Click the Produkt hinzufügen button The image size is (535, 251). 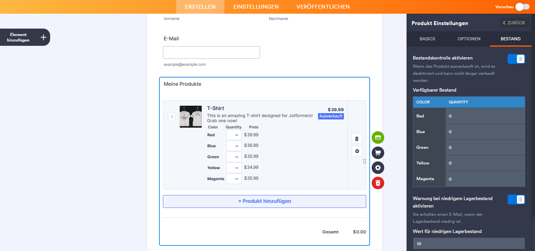pos(264,201)
